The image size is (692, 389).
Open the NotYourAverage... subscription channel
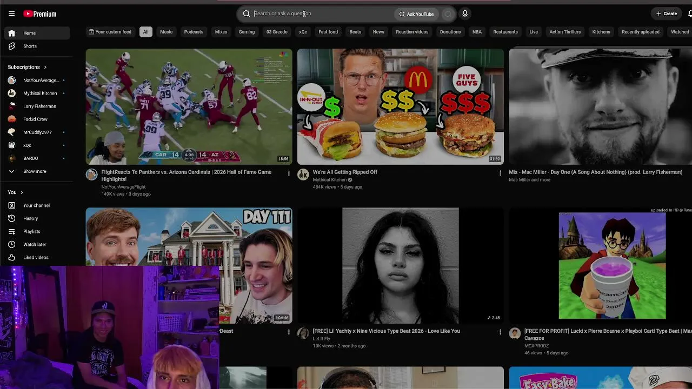tap(37, 80)
